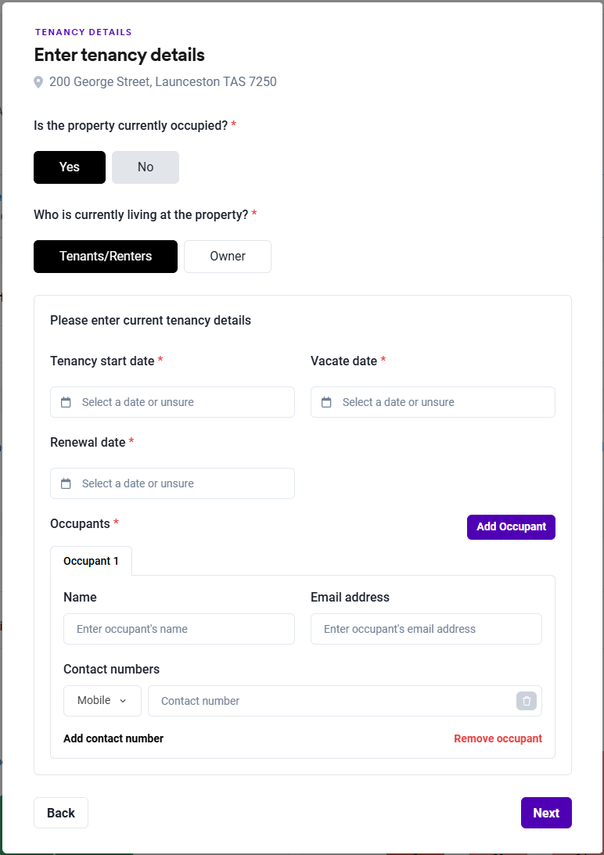This screenshot has width=604, height=855.
Task: Select No for property occupied
Action: click(x=146, y=167)
